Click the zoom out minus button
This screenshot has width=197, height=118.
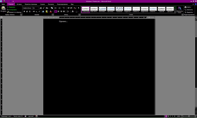click(x=182, y=116)
